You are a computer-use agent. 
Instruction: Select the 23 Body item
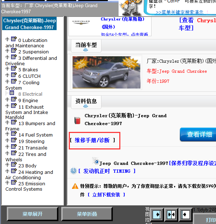click(x=28, y=166)
